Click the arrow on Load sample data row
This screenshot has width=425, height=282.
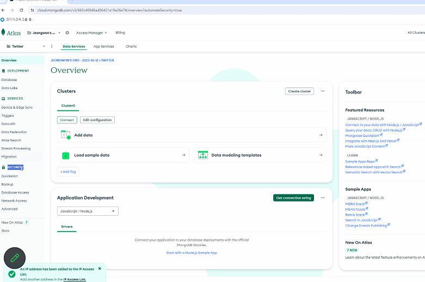184,155
